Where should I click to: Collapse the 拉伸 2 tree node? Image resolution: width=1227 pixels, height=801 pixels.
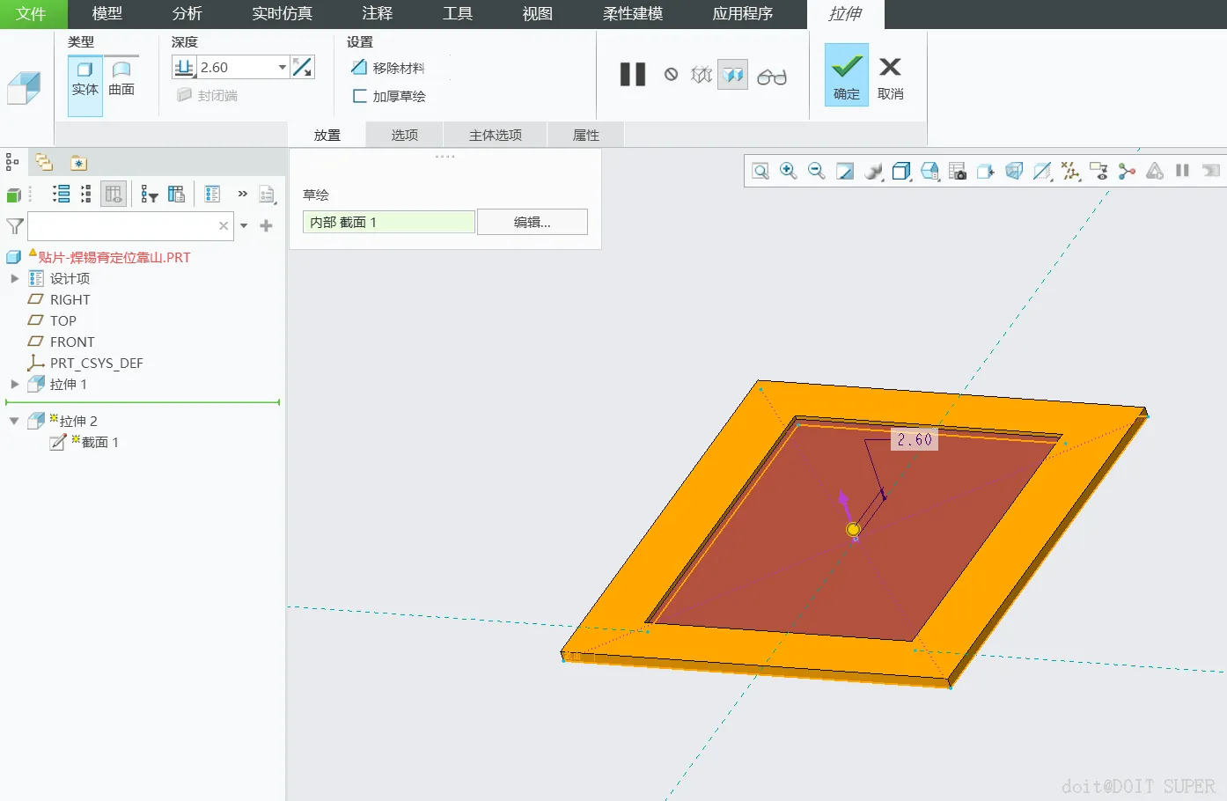coord(14,421)
